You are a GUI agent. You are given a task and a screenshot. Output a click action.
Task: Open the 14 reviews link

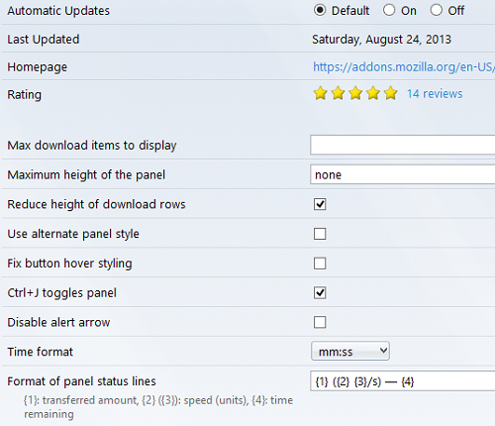point(435,94)
